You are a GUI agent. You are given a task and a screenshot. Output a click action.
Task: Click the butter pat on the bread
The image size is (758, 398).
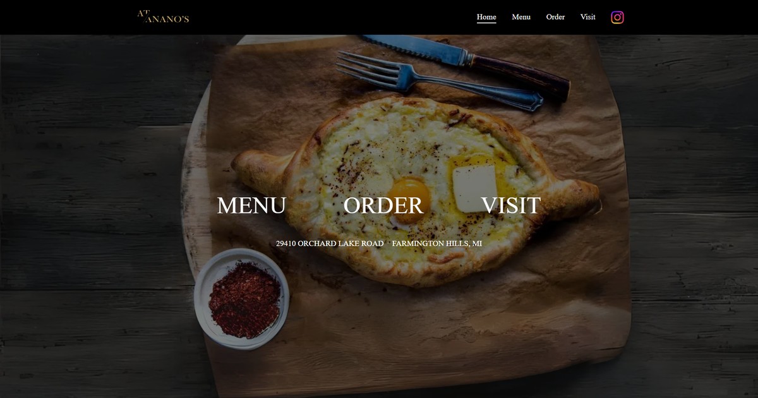474,188
